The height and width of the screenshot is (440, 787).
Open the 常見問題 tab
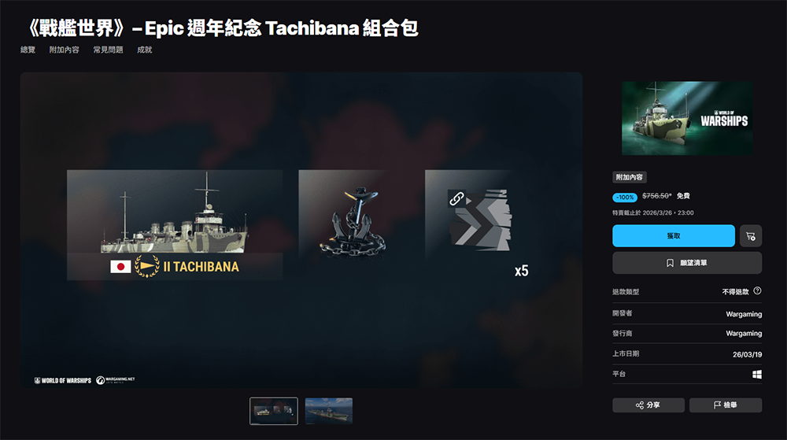tap(108, 50)
